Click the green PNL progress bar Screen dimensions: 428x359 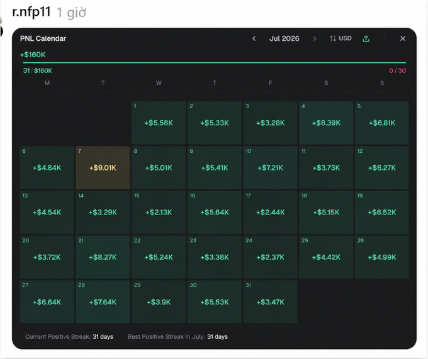point(215,63)
